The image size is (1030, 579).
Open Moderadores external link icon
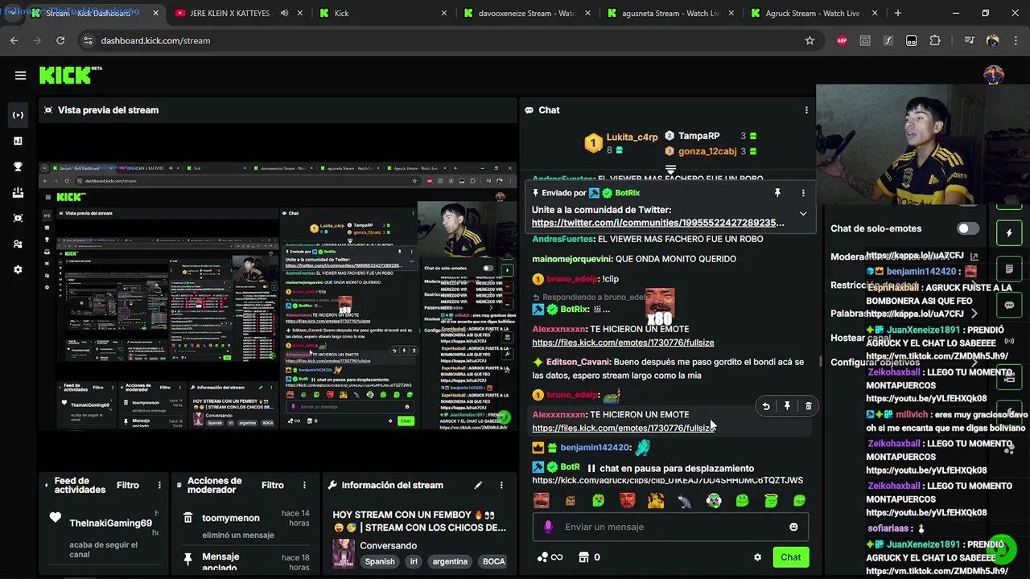(974, 256)
